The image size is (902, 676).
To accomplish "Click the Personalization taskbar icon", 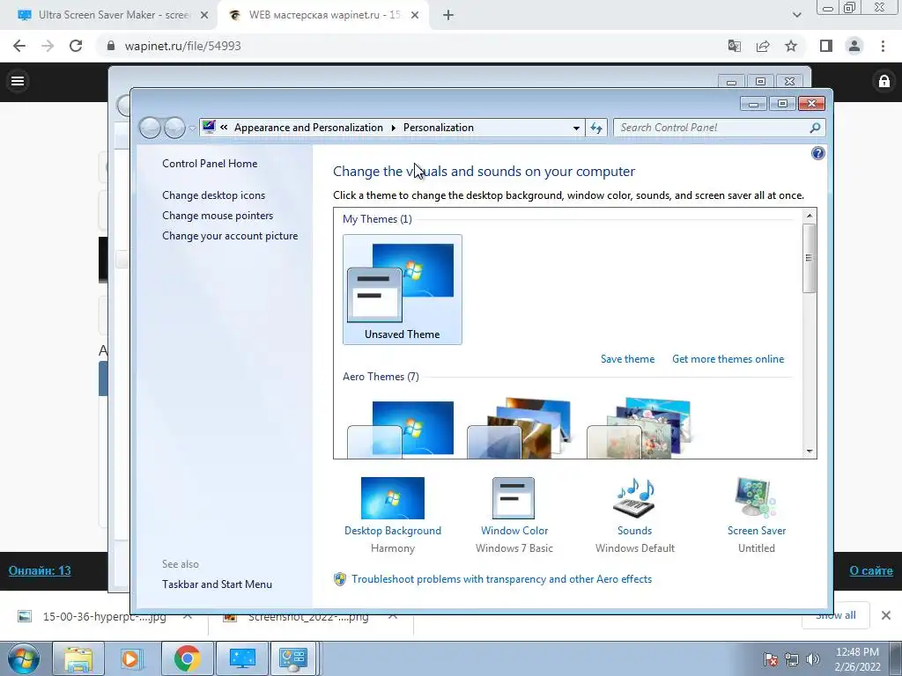I will [293, 658].
